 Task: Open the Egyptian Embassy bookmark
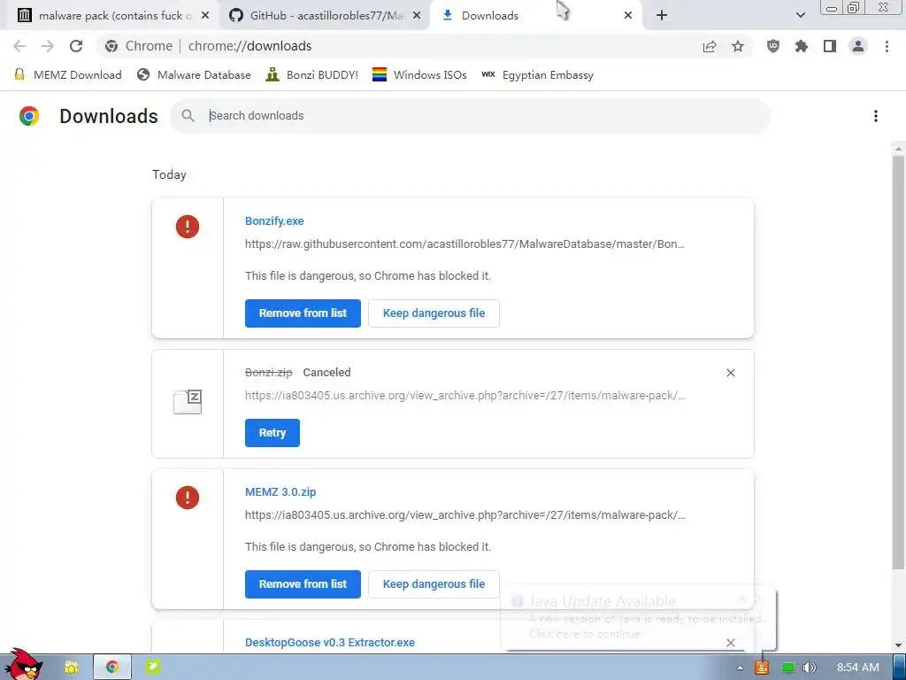[537, 74]
